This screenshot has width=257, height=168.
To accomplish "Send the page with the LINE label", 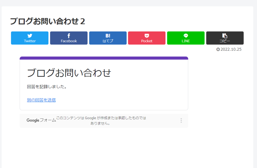I will pyautogui.click(x=186, y=41).
